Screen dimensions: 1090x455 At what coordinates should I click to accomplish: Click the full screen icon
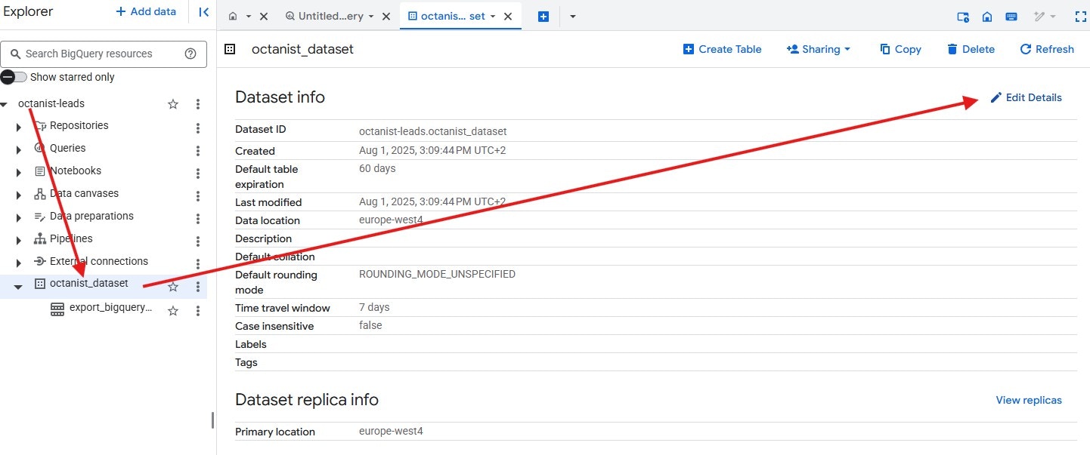point(1081,17)
